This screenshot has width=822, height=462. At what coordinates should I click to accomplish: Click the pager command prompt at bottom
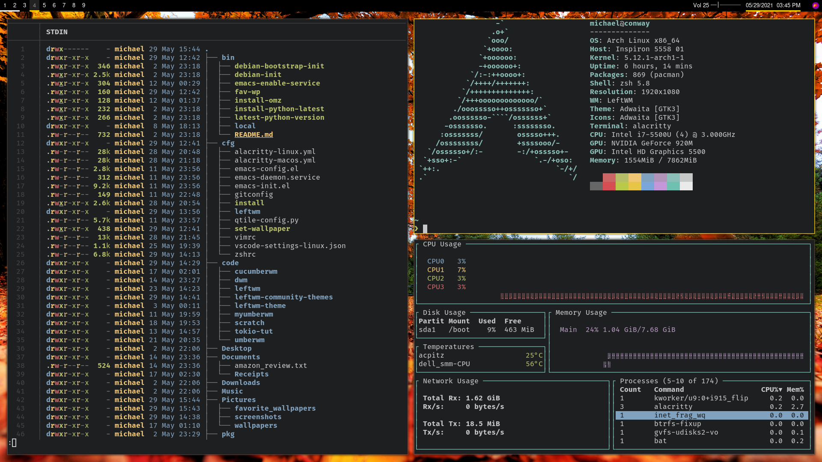pos(13,443)
